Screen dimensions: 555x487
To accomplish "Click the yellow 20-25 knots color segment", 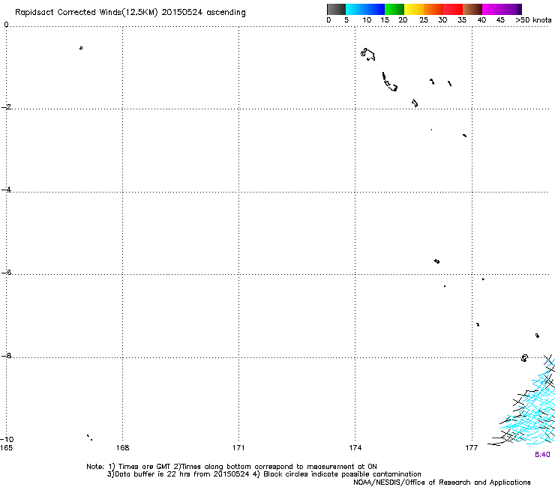I will [x=414, y=9].
